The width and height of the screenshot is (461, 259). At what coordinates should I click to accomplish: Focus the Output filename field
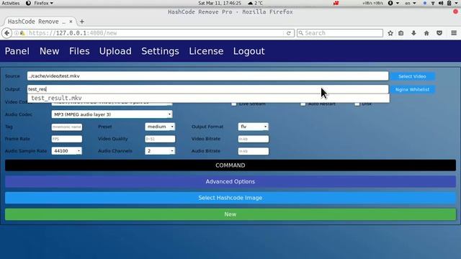207,89
